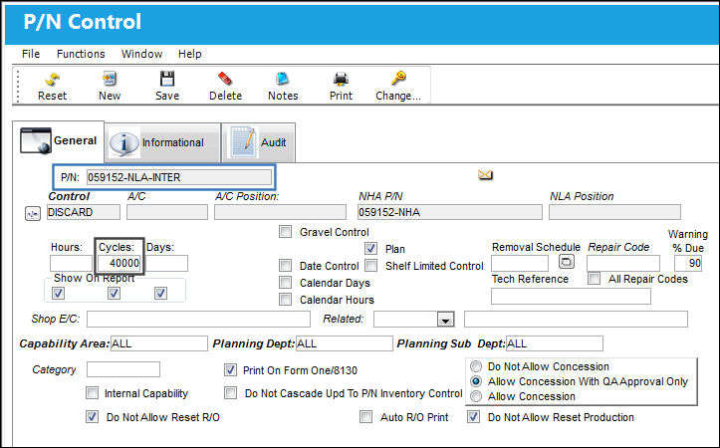Image resolution: width=720 pixels, height=448 pixels.
Task: Switch to the General tab
Action: point(59,141)
